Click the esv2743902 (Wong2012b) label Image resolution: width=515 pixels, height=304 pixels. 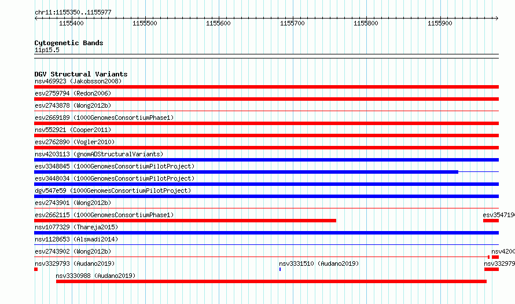73,251
